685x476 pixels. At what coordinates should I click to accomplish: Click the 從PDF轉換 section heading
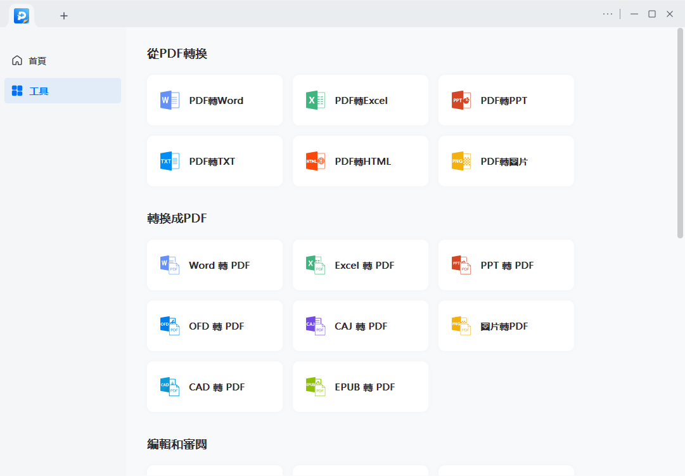pyautogui.click(x=177, y=53)
